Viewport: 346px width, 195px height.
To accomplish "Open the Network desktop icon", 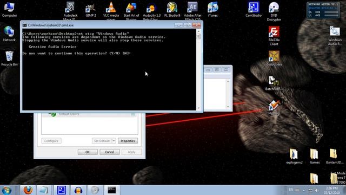I will 9,34.
